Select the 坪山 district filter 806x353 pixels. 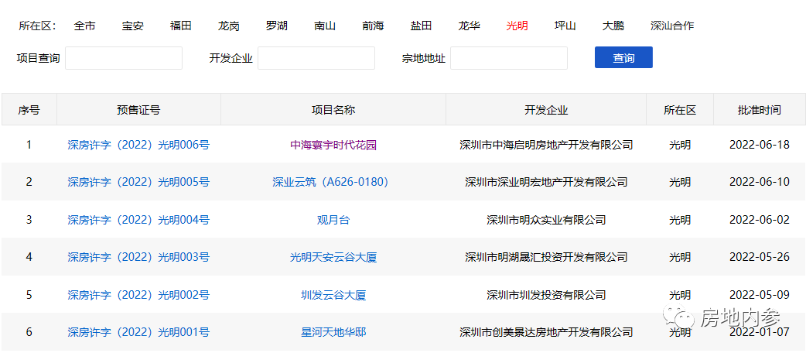pos(565,26)
